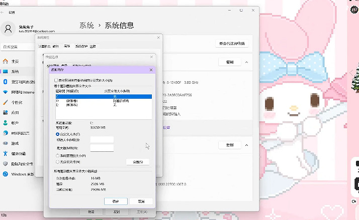Open 时间和语言 globe icon in sidebar
This screenshot has width=359, height=220.
[5, 133]
